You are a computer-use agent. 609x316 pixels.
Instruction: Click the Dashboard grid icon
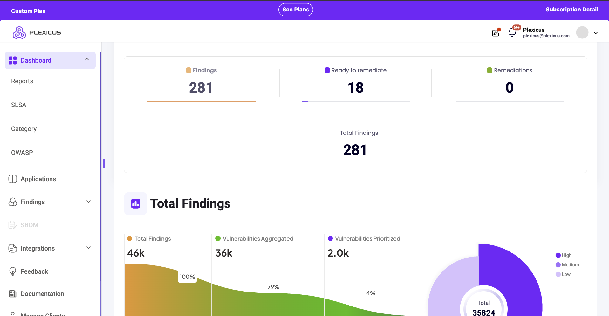click(x=13, y=60)
